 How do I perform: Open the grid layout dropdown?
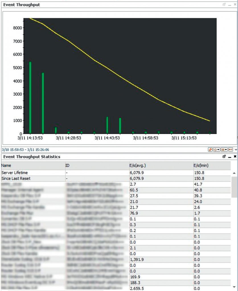[224, 150]
